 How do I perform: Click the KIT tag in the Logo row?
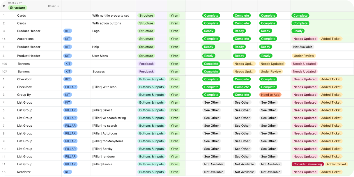[68, 31]
